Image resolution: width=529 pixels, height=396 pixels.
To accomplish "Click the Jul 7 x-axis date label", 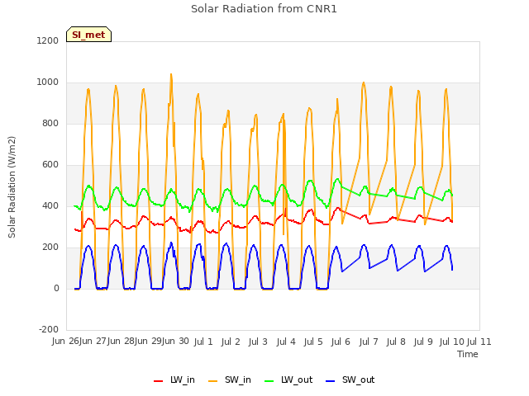I will pos(369,342).
